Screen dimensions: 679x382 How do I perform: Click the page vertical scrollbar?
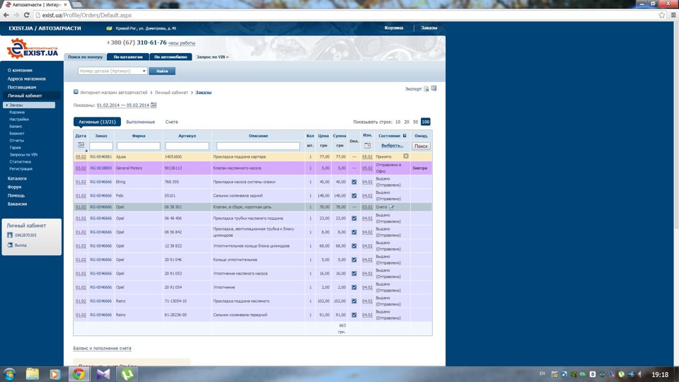coord(675,126)
